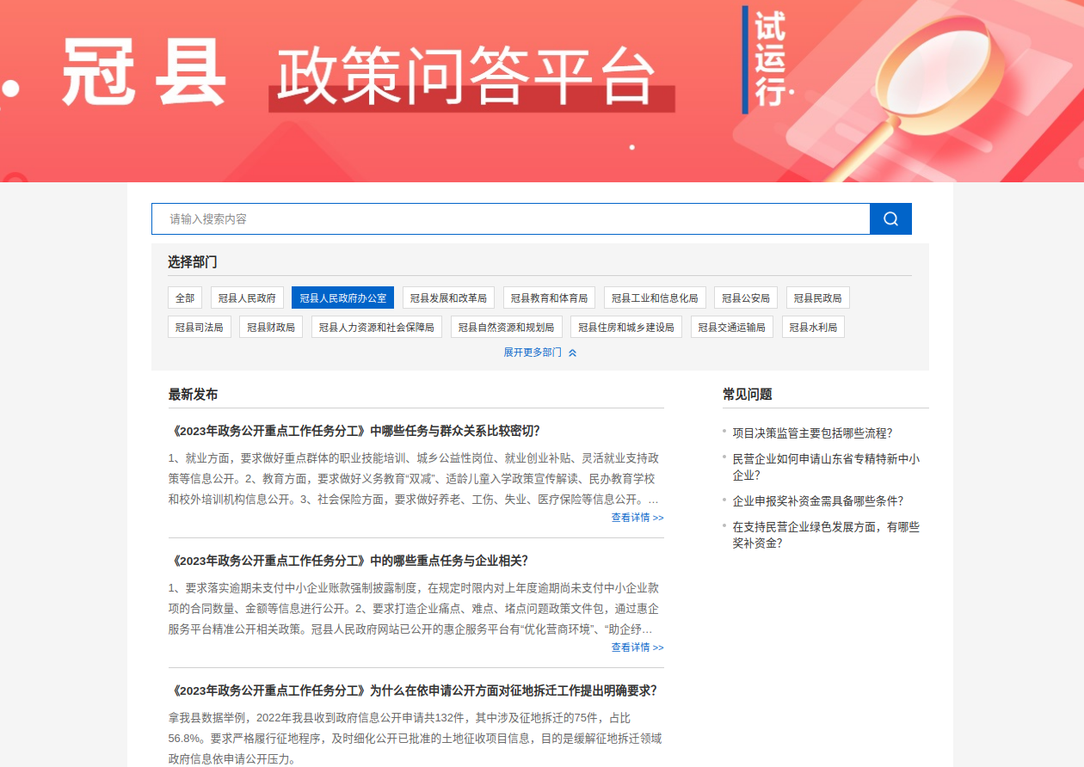This screenshot has width=1084, height=767.
Task: Open 查看详情 for the 群众关系 article
Action: (x=637, y=518)
